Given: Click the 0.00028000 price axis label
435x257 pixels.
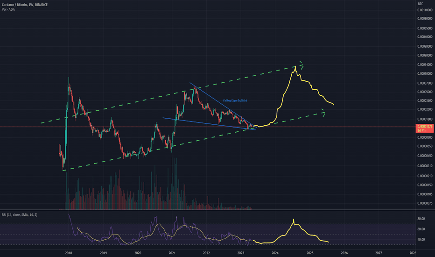Looking at the screenshot, I should pyautogui.click(x=425, y=46).
